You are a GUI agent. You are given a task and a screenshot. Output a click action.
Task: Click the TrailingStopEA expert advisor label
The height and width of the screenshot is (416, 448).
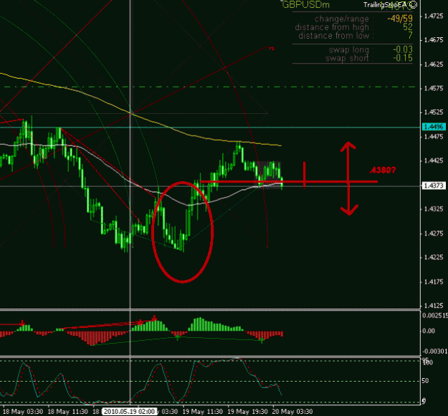(x=385, y=4)
